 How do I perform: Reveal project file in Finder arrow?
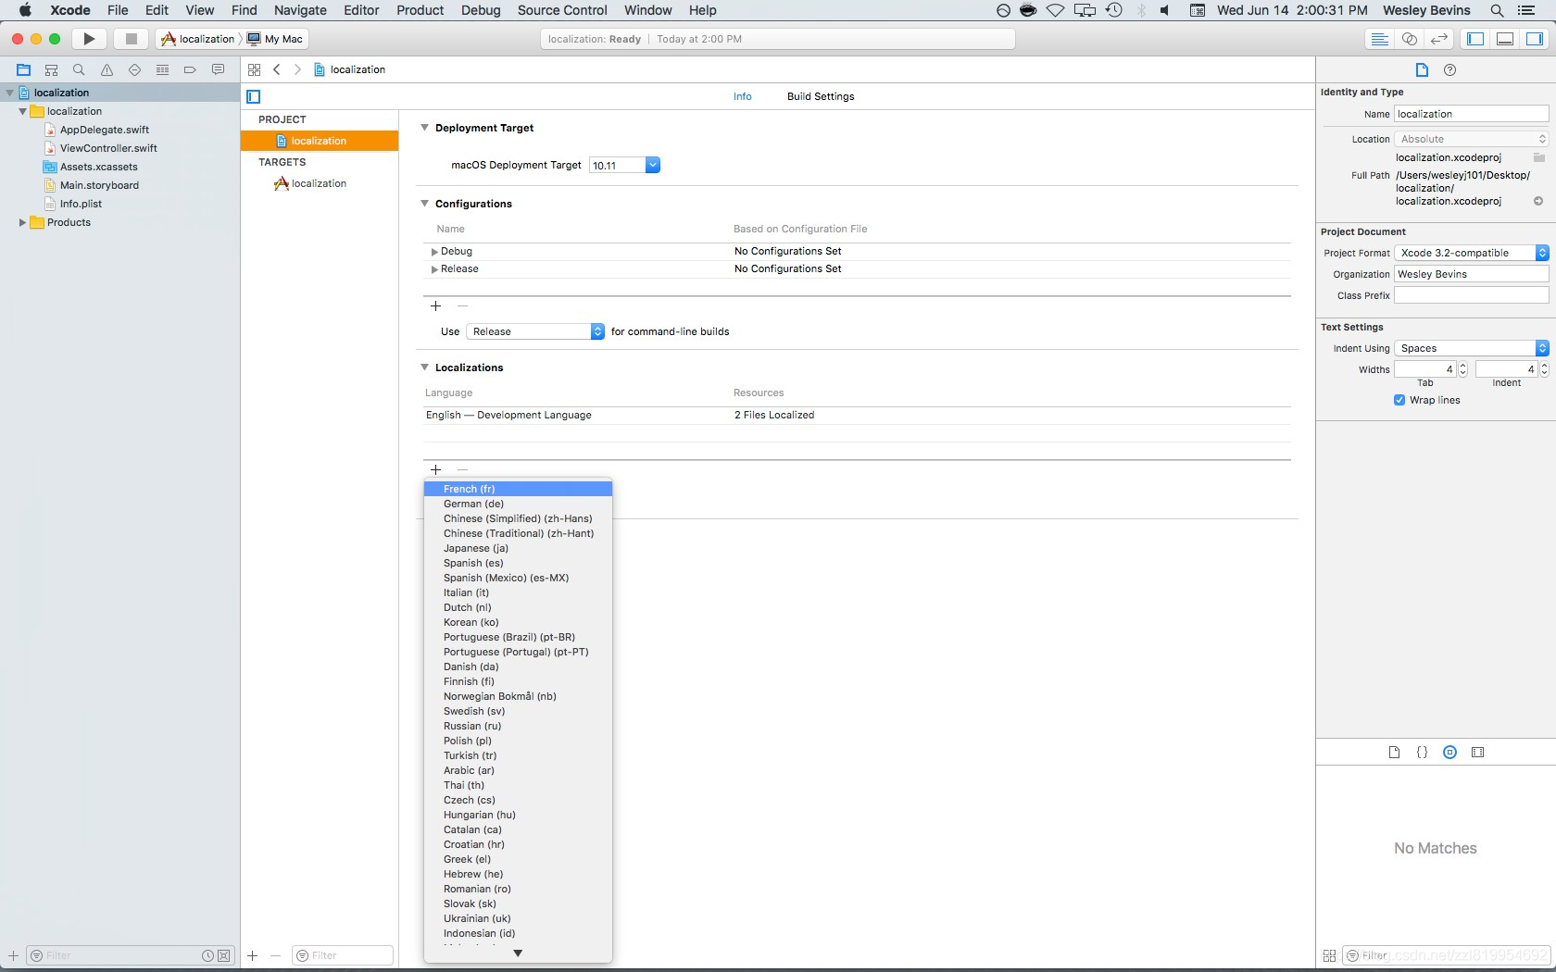1538,201
